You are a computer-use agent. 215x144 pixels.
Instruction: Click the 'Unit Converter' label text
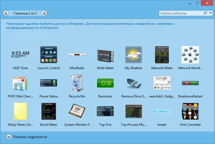pyautogui.click(x=190, y=124)
